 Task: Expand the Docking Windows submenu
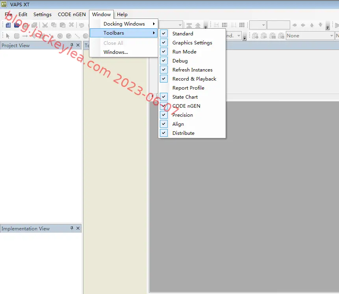point(124,24)
